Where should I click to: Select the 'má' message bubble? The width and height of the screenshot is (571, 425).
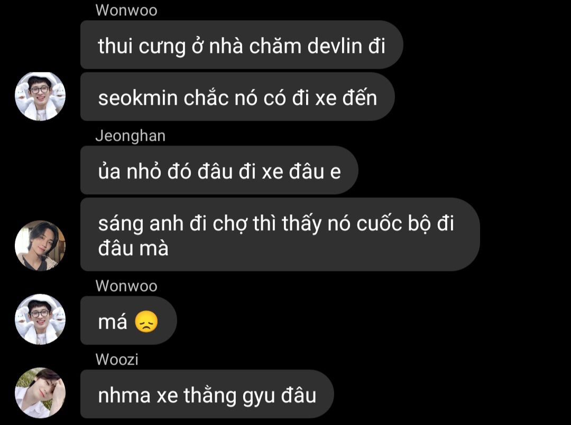(x=128, y=320)
